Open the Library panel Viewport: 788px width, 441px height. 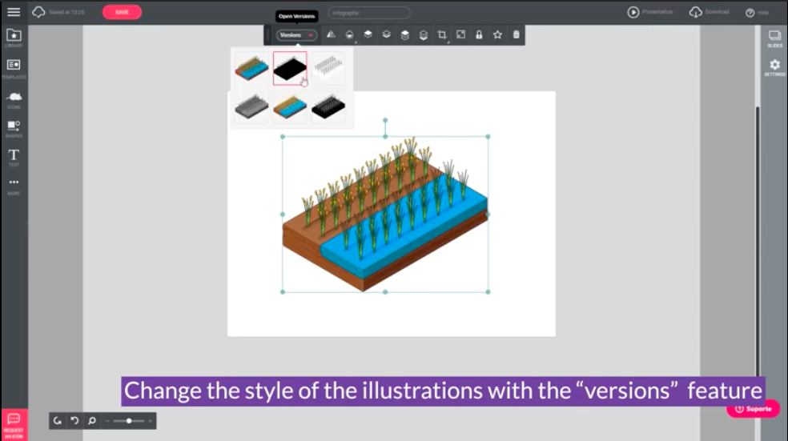[14, 38]
